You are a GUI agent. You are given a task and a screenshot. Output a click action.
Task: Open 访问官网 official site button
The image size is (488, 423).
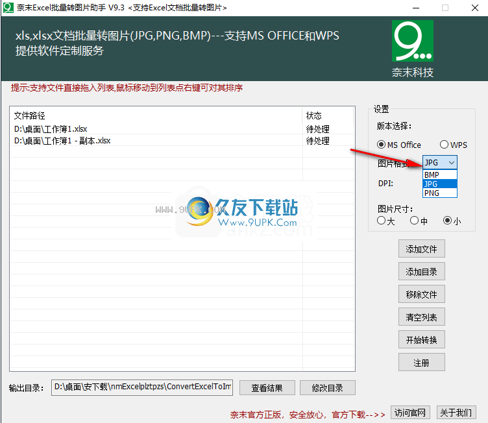(x=410, y=413)
